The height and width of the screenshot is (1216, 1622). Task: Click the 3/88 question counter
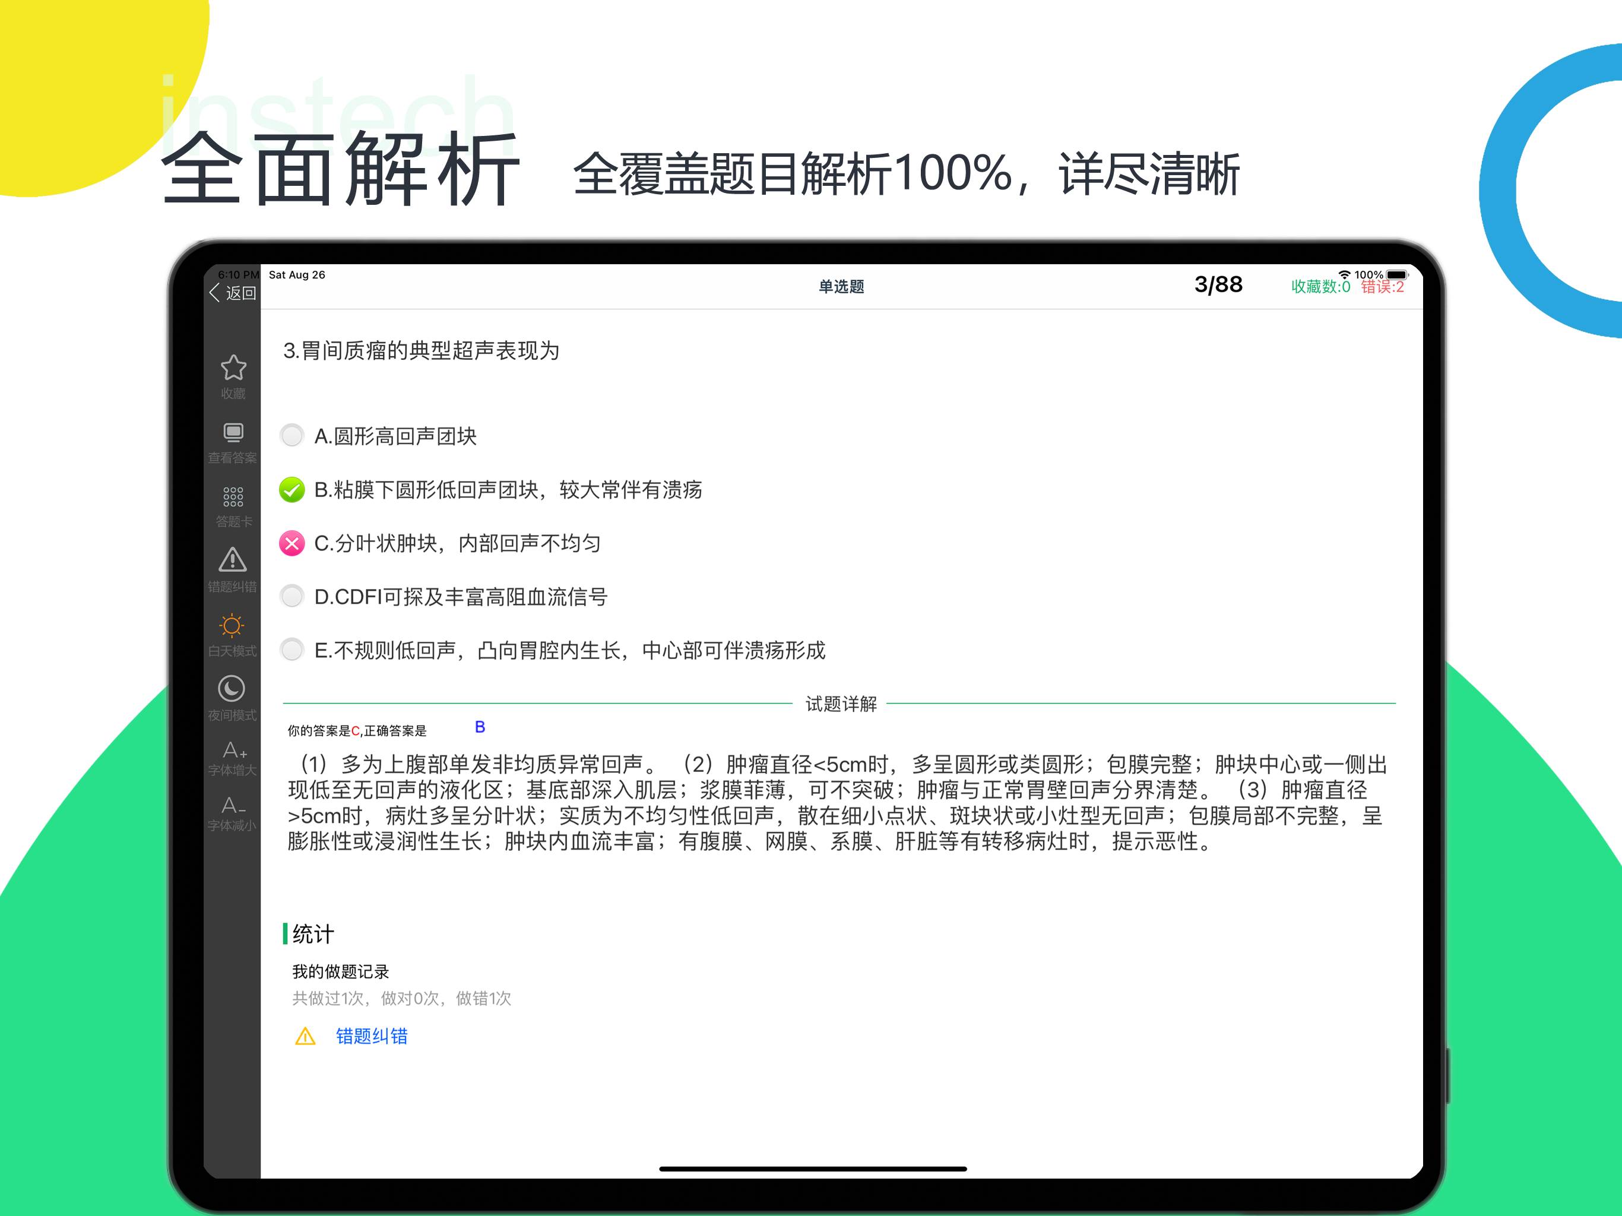[1219, 284]
